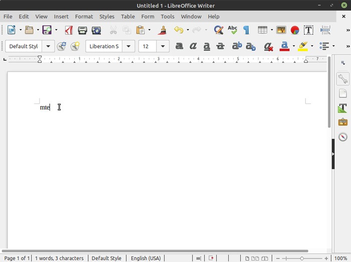Insert an image from file
The width and height of the screenshot is (351, 262).
pyautogui.click(x=281, y=30)
